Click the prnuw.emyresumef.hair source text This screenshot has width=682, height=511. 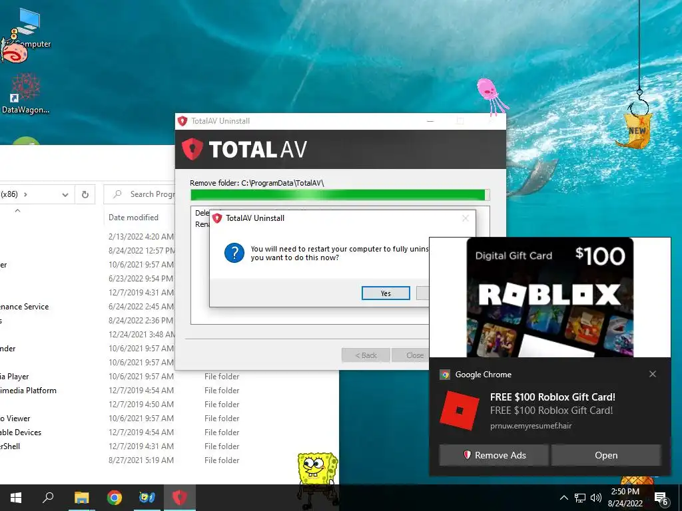click(x=531, y=426)
